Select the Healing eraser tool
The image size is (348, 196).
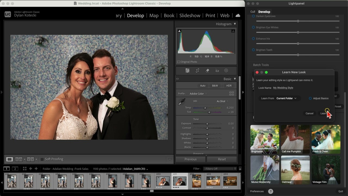(x=207, y=71)
